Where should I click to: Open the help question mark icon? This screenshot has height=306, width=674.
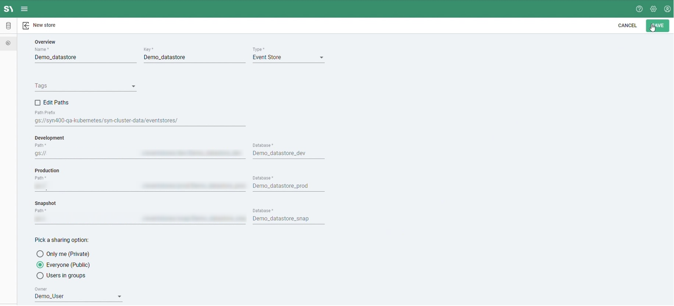point(639,9)
